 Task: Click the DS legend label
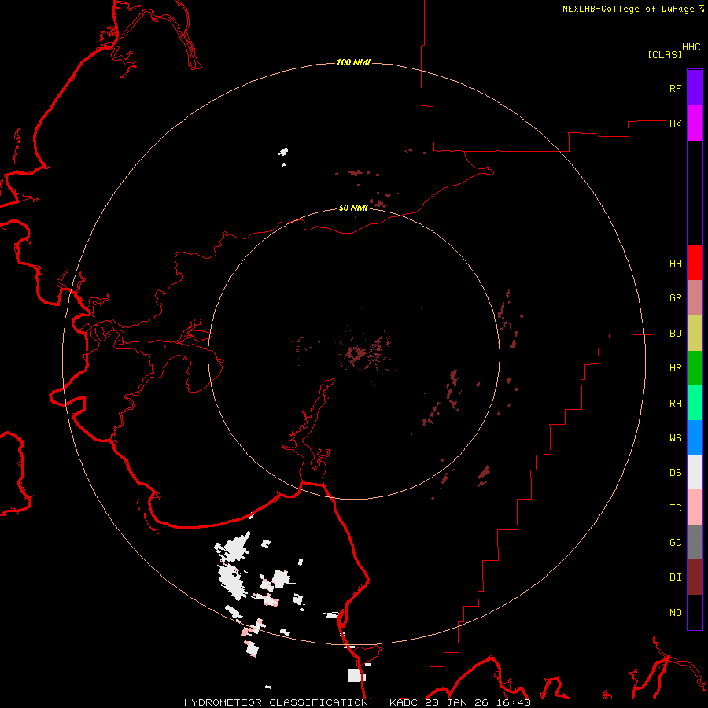pos(676,473)
